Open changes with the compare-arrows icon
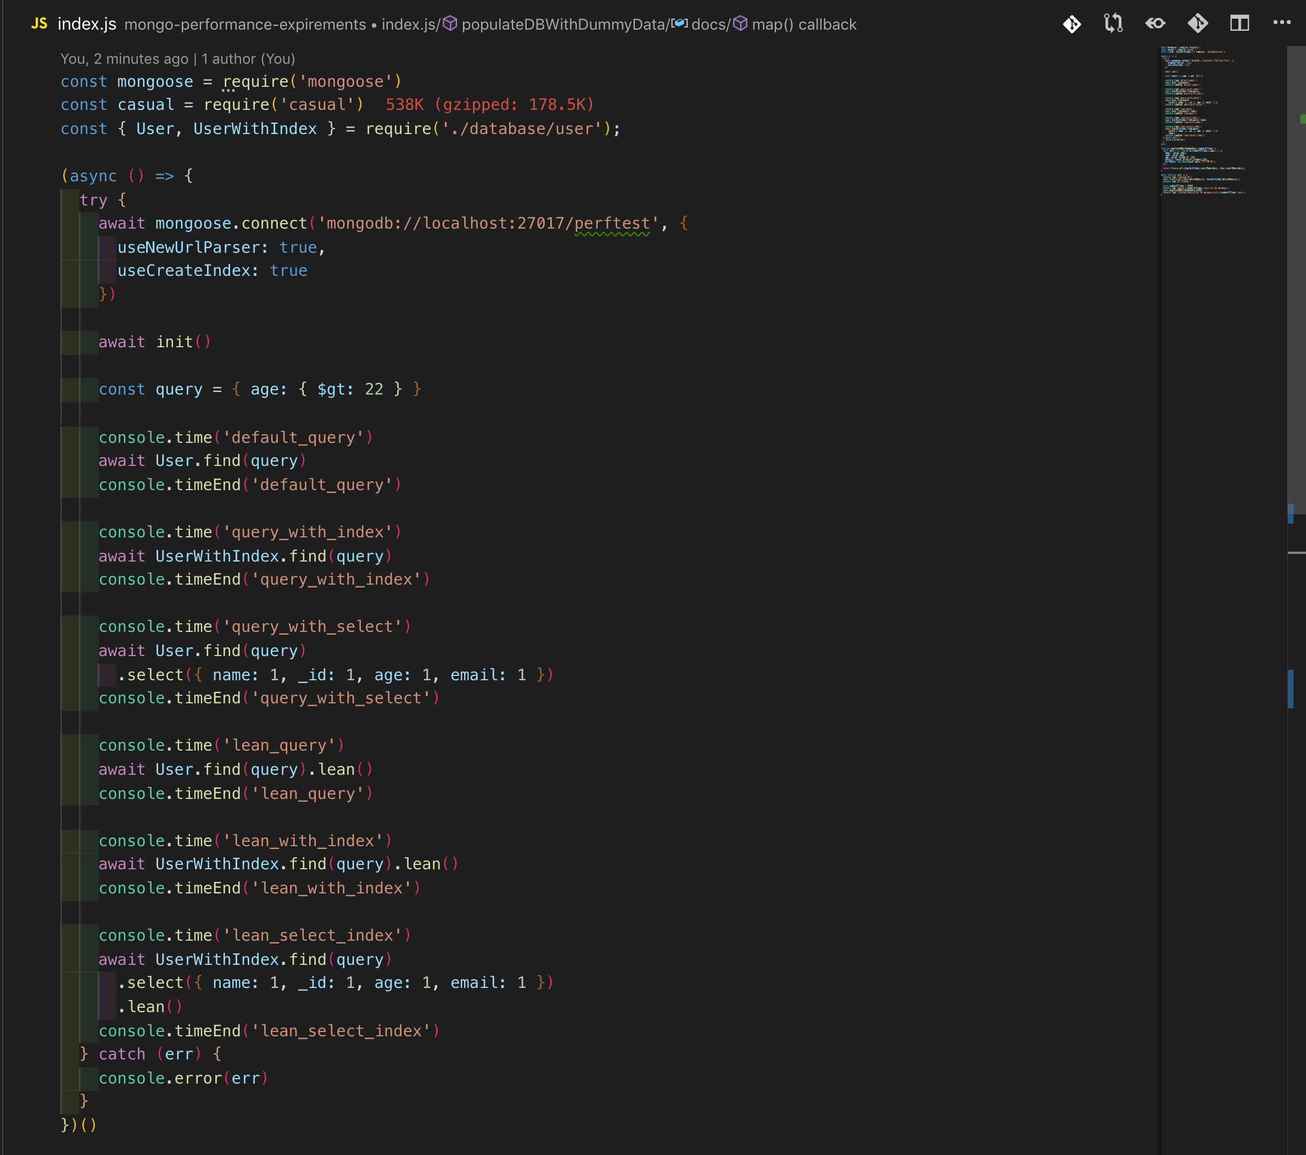 1113,24
